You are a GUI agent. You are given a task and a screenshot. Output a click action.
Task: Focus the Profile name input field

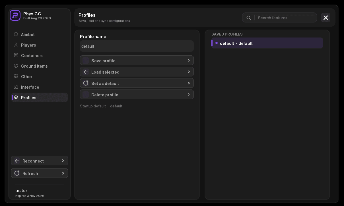(137, 46)
